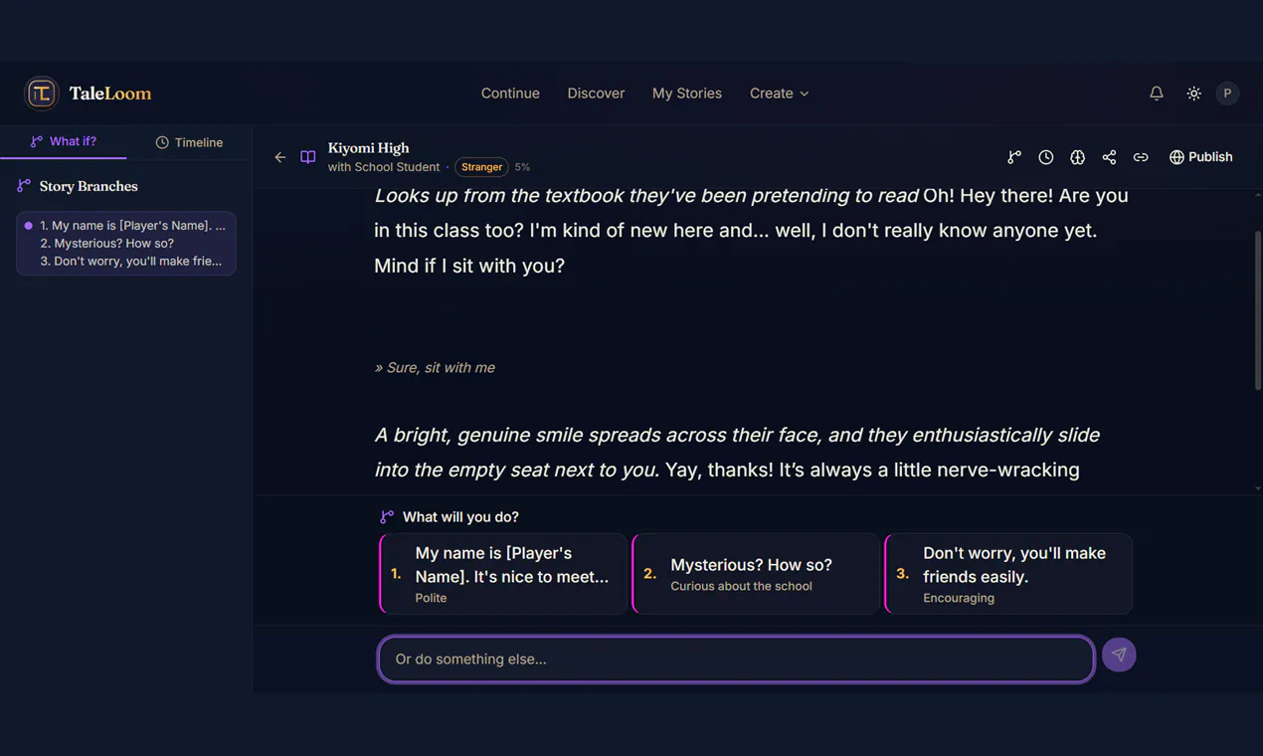Open story branches icon in story toolbar
The width and height of the screenshot is (1263, 756).
(x=1014, y=157)
